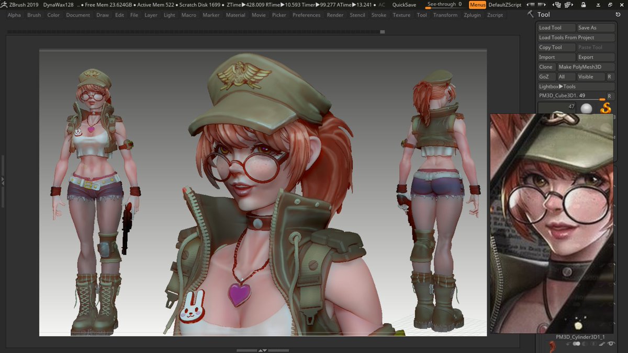This screenshot has width=628, height=353.
Task: Click the Export button
Action: (596, 57)
